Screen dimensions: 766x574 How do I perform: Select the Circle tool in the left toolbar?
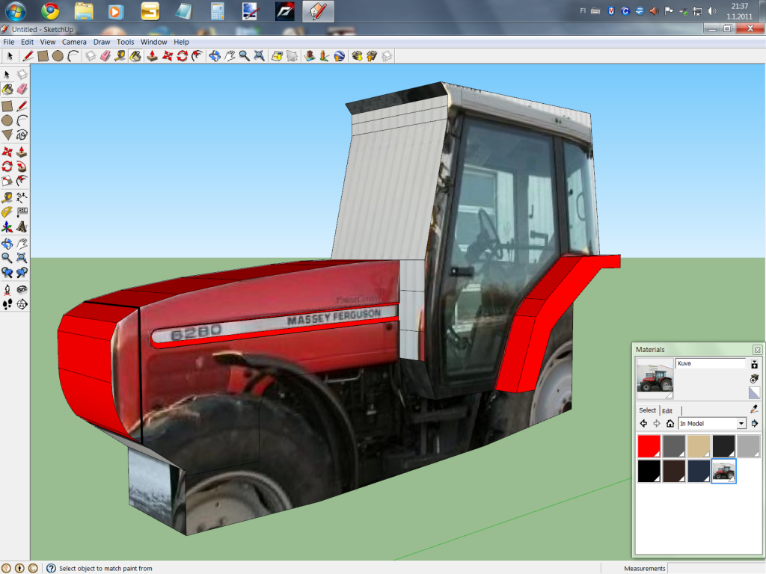click(7, 120)
